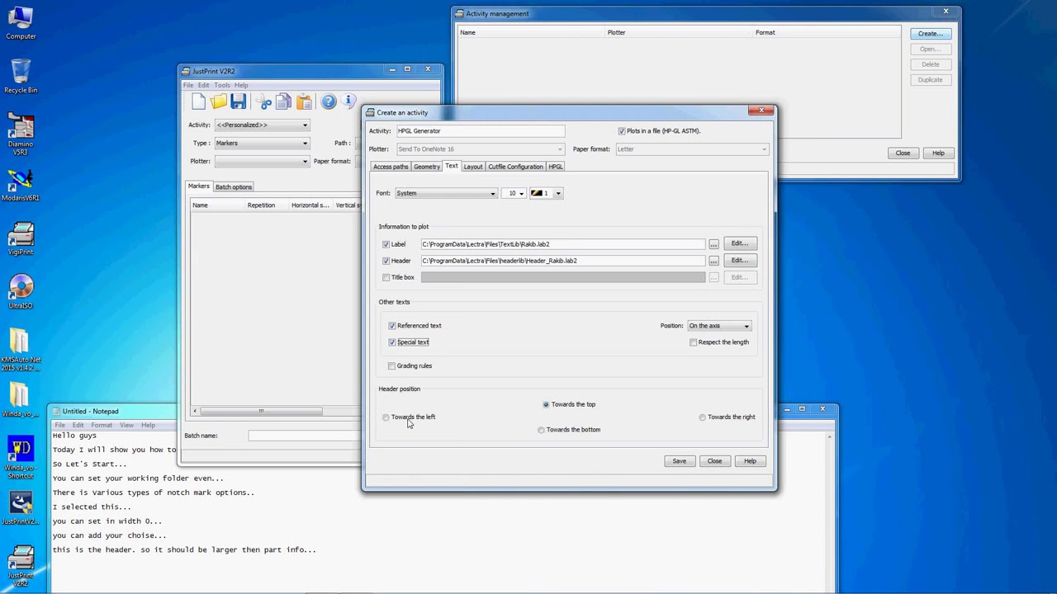Image resolution: width=1057 pixels, height=594 pixels.
Task: Open the Font System dropdown
Action: coord(446,193)
